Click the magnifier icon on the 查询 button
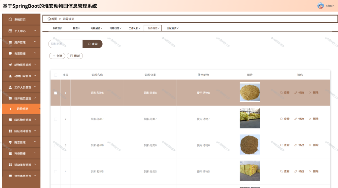338x188 pixels. tap(89, 44)
